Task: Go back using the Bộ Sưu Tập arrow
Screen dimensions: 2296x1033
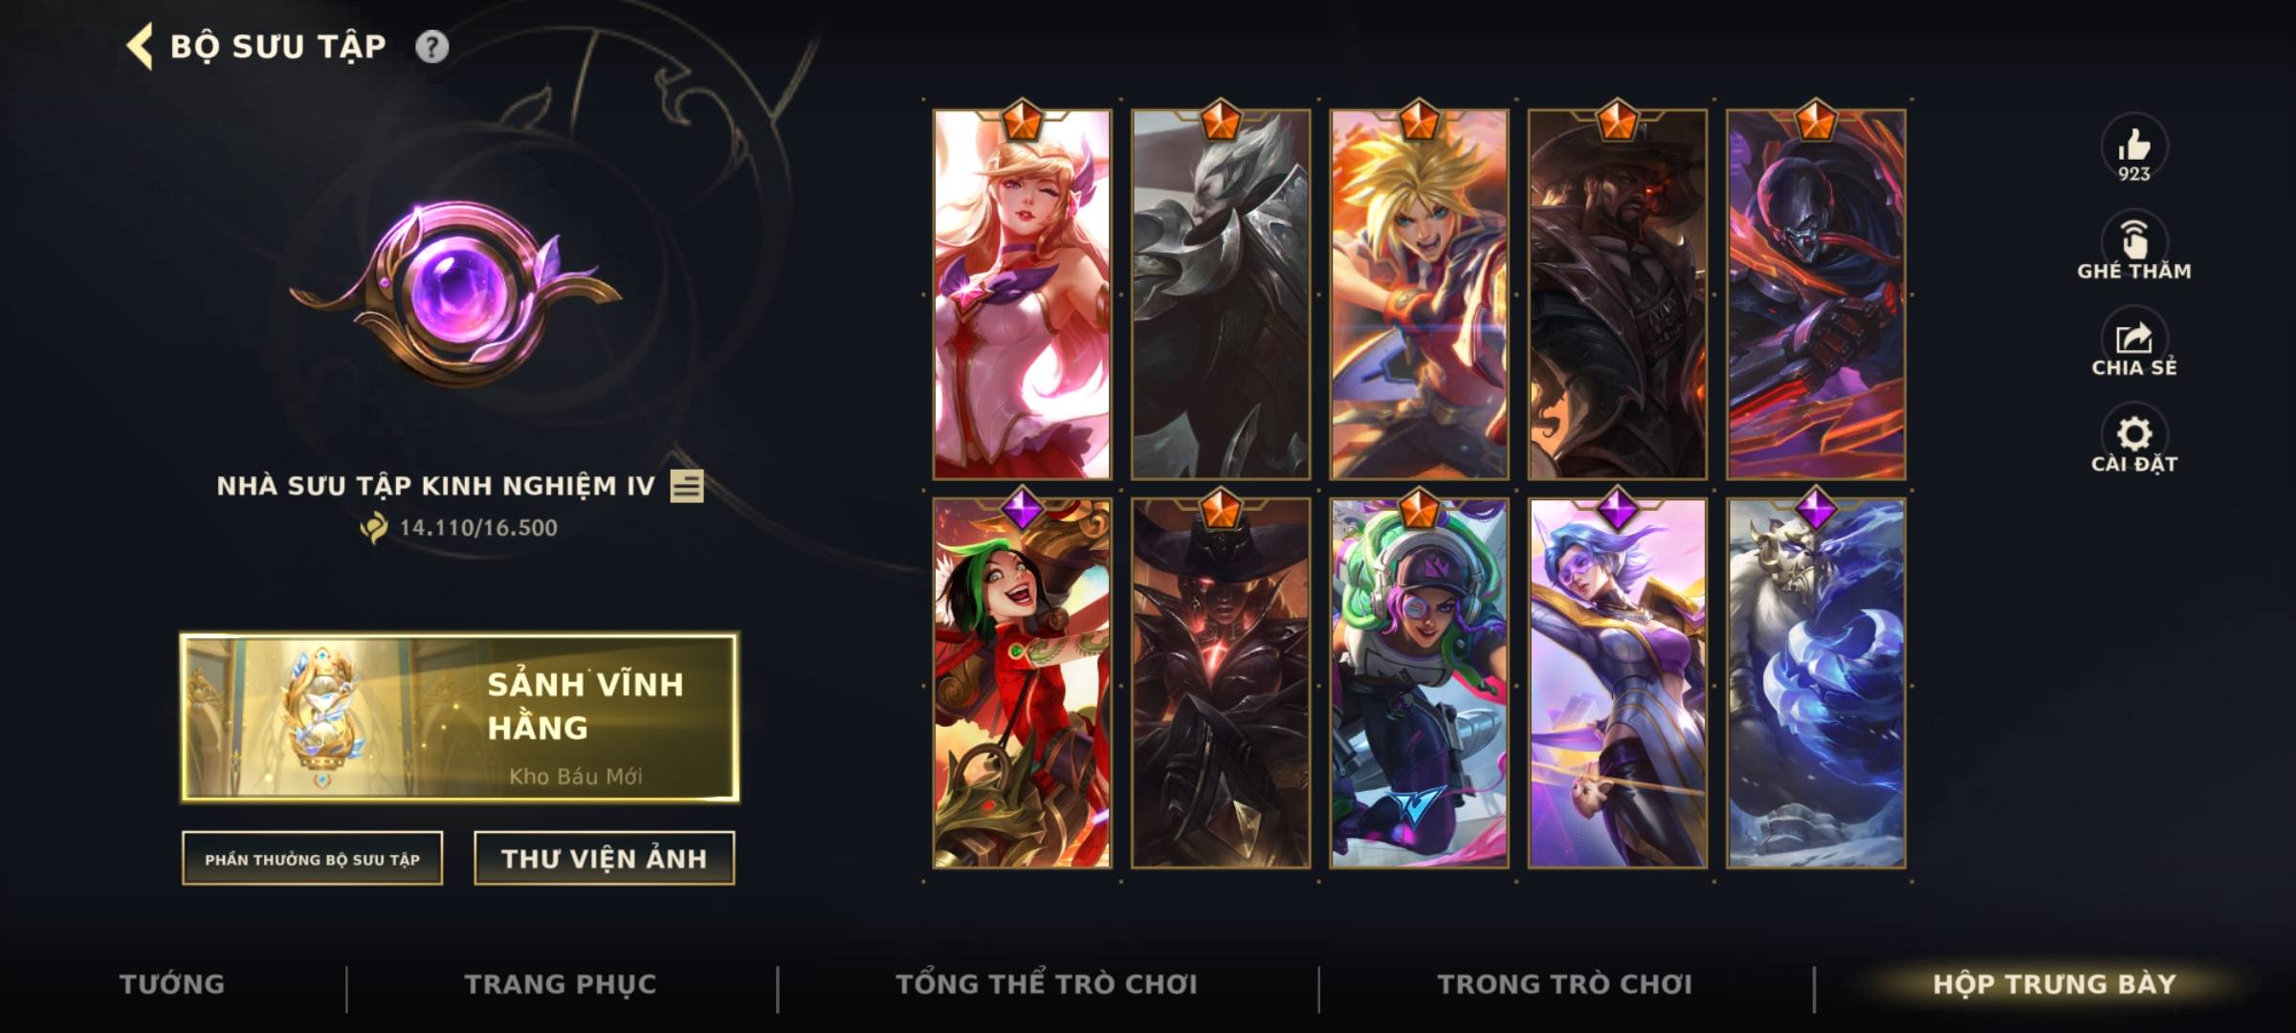Action: [x=140, y=47]
